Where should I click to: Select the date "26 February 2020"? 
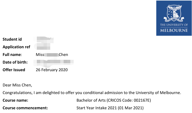click(x=52, y=70)
